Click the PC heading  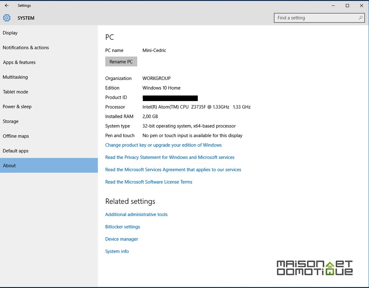pos(110,37)
